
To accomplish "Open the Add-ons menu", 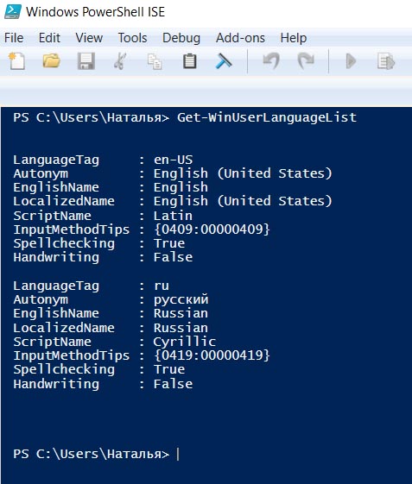I will [x=240, y=38].
